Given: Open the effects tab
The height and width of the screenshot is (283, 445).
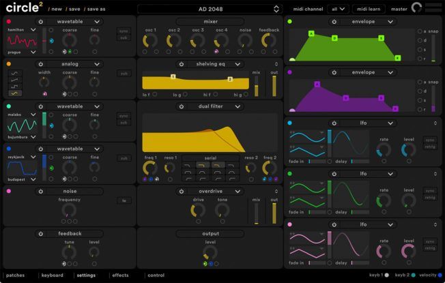Looking at the screenshot, I should pos(120,275).
